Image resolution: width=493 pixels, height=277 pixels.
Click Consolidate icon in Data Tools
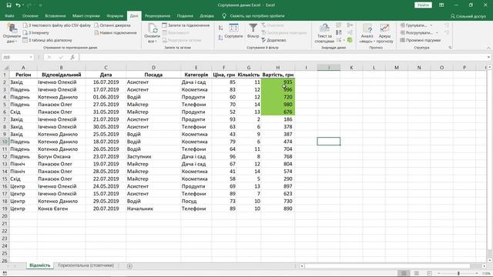[x=350, y=25]
